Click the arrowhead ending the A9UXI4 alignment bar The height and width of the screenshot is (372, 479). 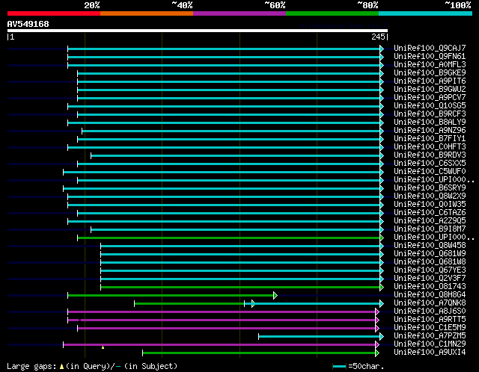coord(377,353)
